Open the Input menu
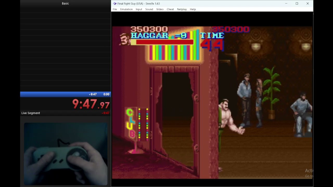Screen dimensions: 333x187 point(139,9)
